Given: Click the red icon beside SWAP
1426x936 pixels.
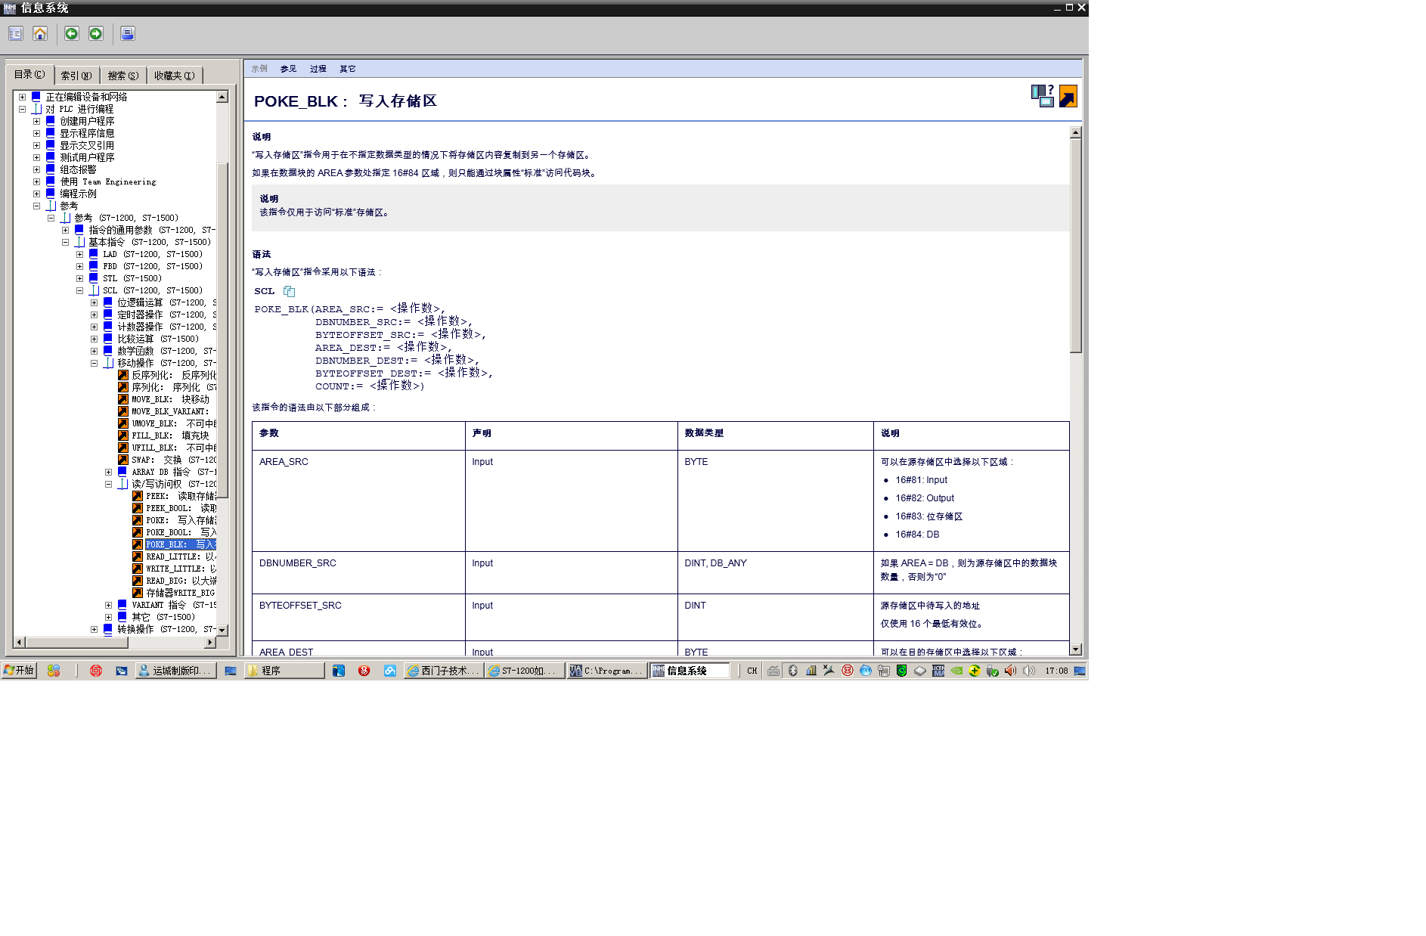Looking at the screenshot, I should coord(123,460).
